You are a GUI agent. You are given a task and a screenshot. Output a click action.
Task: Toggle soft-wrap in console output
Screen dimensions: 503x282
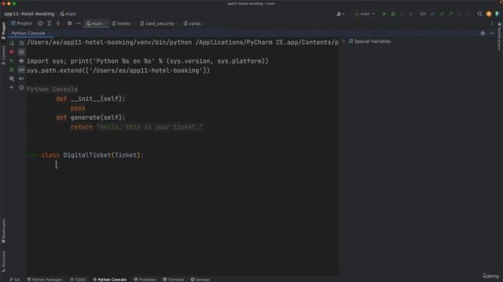pyautogui.click(x=21, y=43)
